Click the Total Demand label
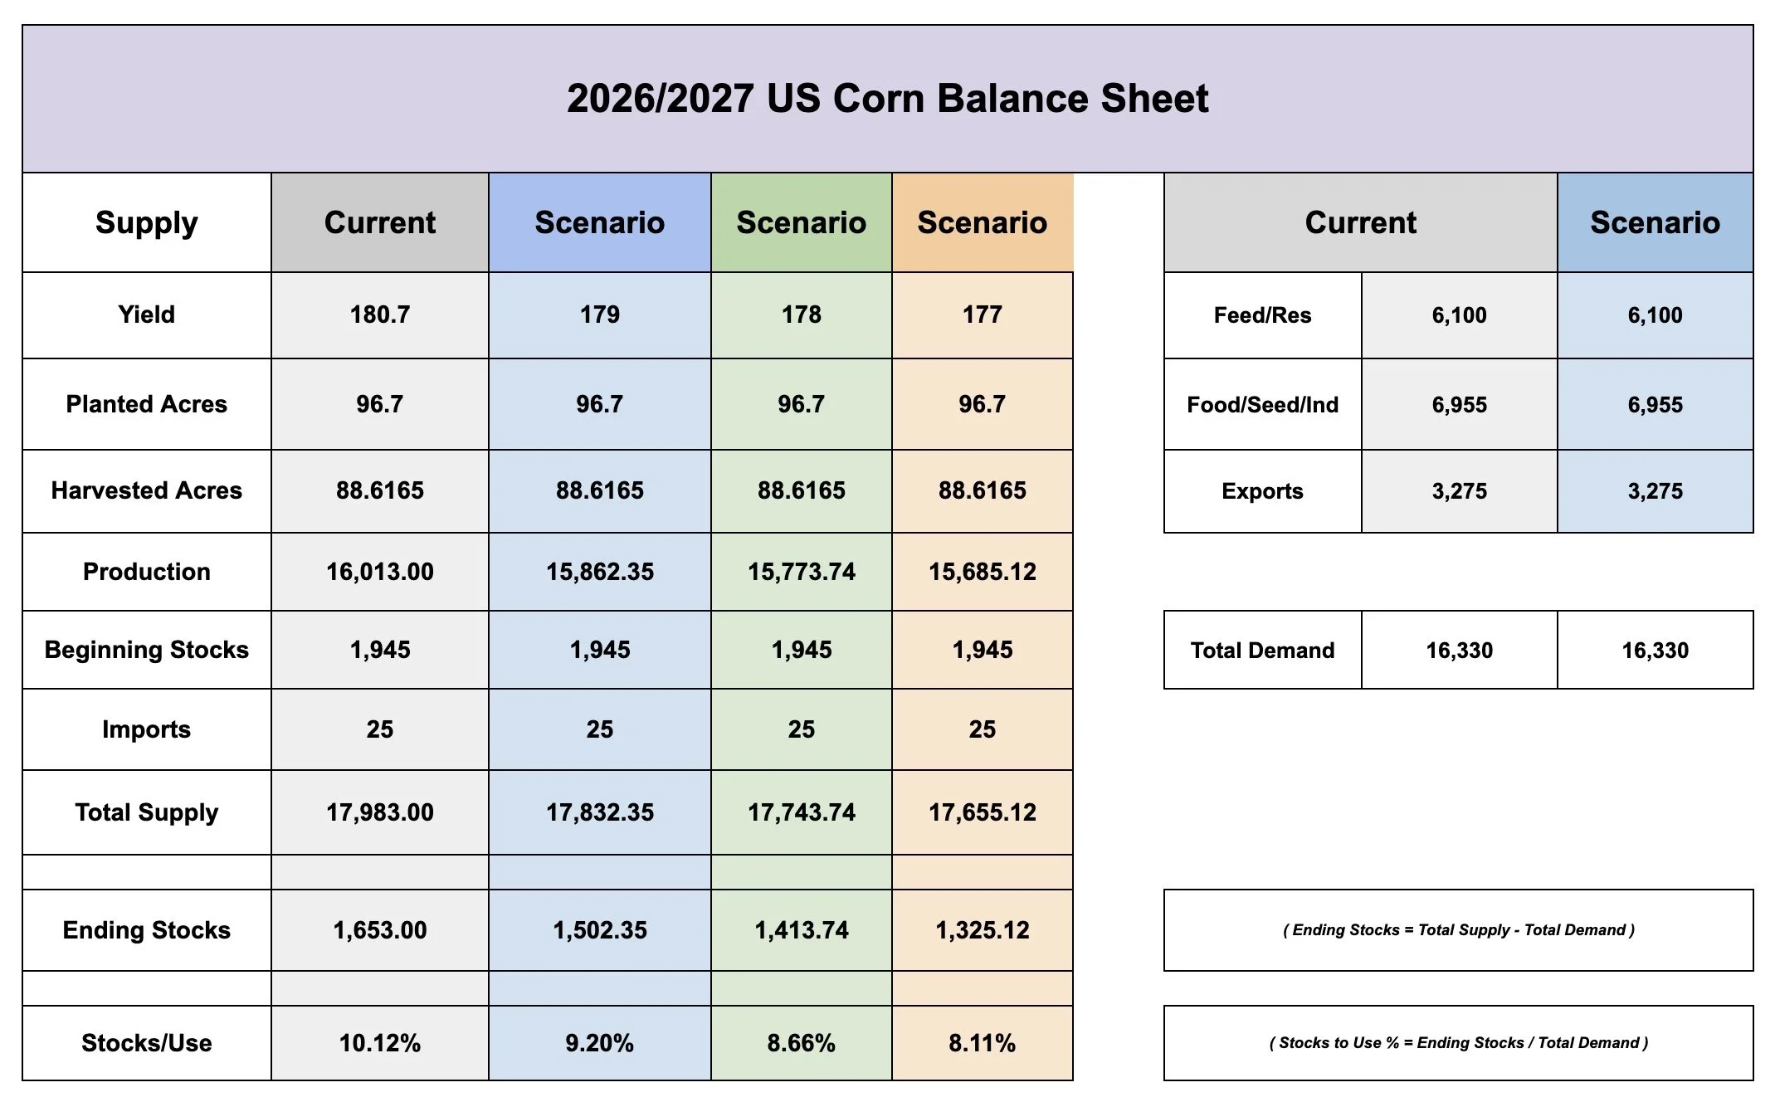This screenshot has height=1097, width=1775. coord(1263,651)
